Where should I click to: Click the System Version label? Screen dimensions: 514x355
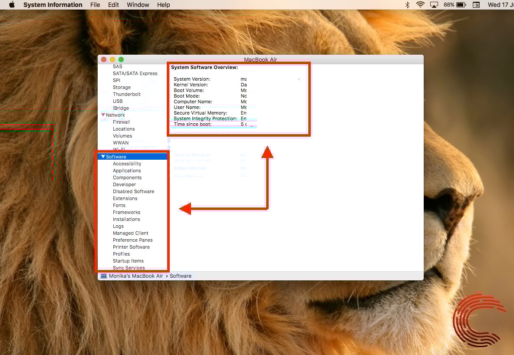tap(192, 79)
